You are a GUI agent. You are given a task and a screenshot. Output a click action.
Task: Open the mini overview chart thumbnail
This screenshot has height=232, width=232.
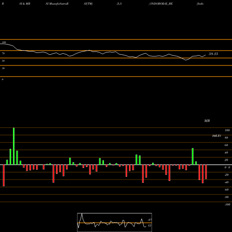click(x=115, y=222)
